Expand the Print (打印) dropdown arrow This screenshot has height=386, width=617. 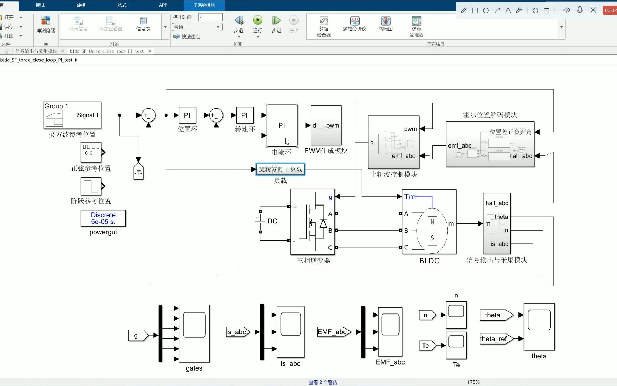click(x=21, y=36)
